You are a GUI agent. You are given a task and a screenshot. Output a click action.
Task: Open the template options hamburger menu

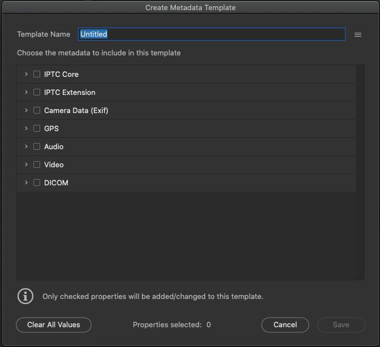[x=357, y=34]
